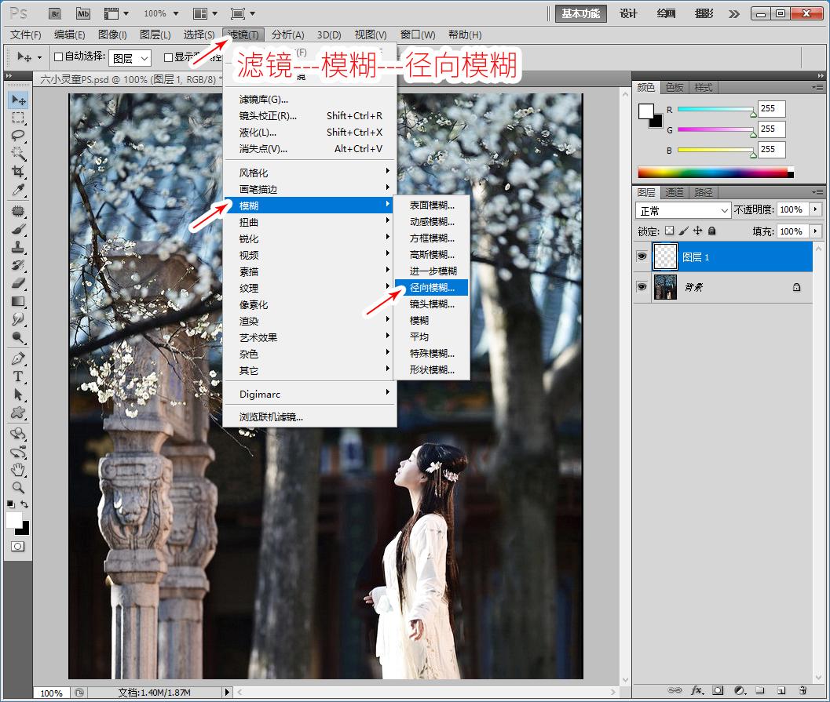830x702 pixels.
Task: Launch Adobe Bridge from top bar
Action: [55, 13]
